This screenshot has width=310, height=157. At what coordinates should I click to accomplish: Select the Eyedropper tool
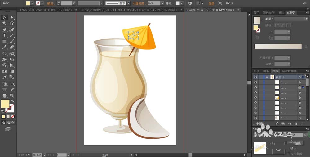[4, 77]
